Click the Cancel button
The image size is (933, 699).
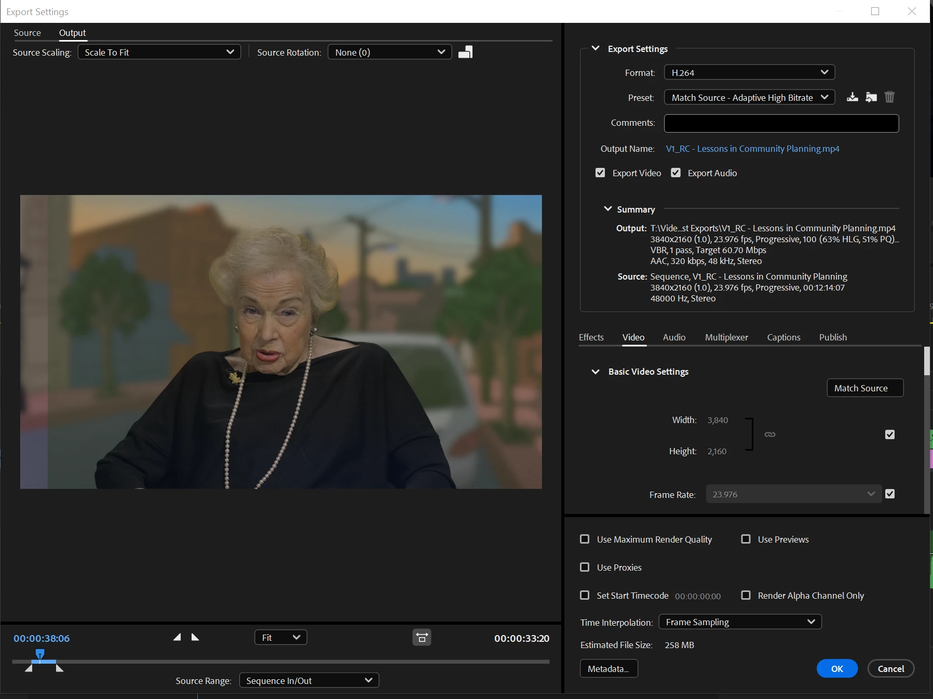(891, 668)
